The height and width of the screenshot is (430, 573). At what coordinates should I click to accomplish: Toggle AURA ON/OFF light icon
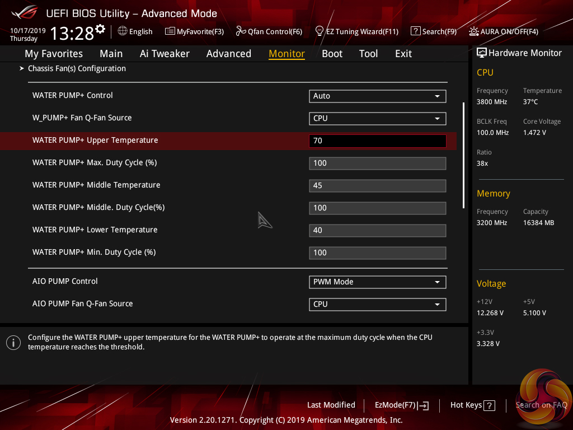click(x=473, y=31)
